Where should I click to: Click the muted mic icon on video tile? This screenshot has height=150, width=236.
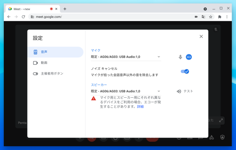click(x=216, y=29)
